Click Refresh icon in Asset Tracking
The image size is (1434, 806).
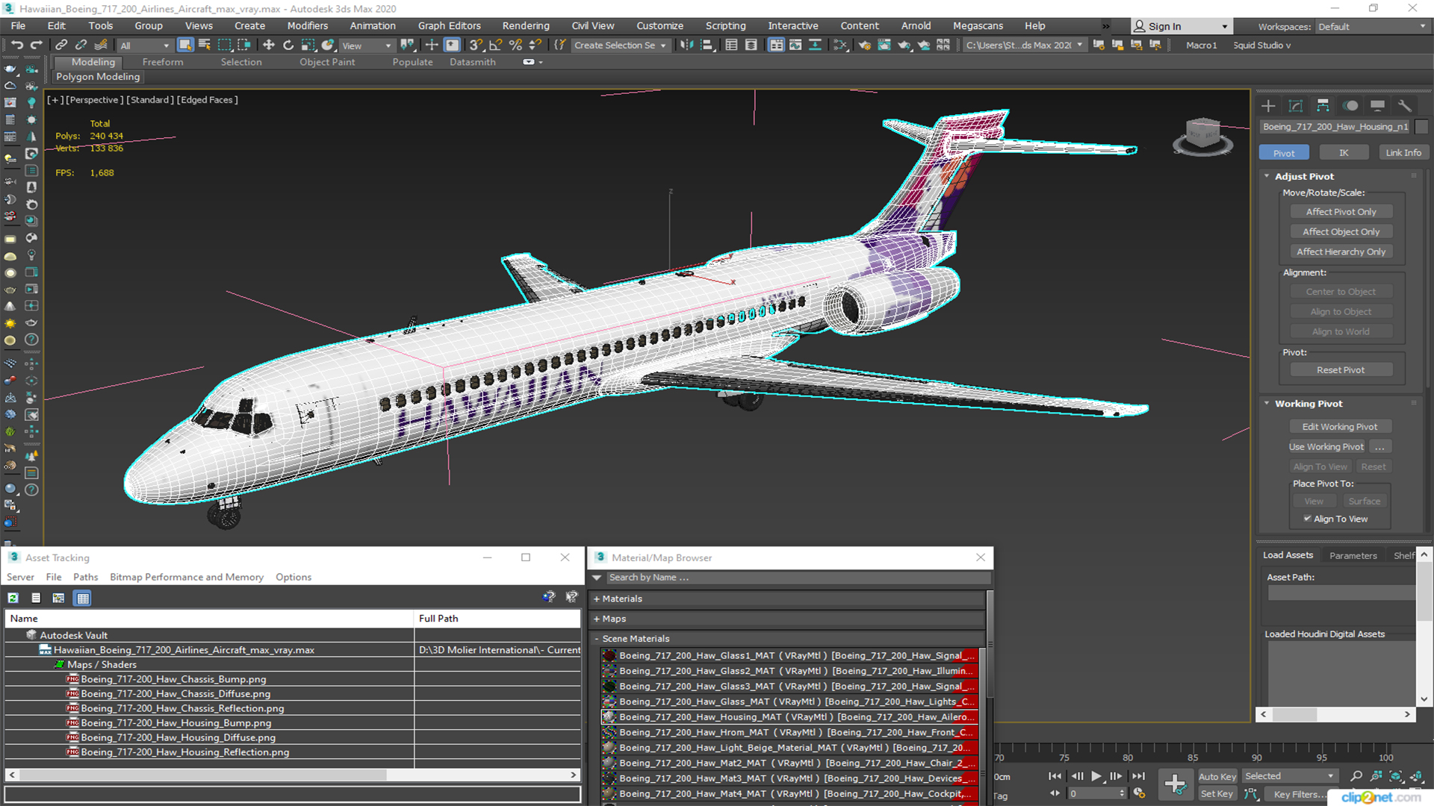click(x=13, y=598)
